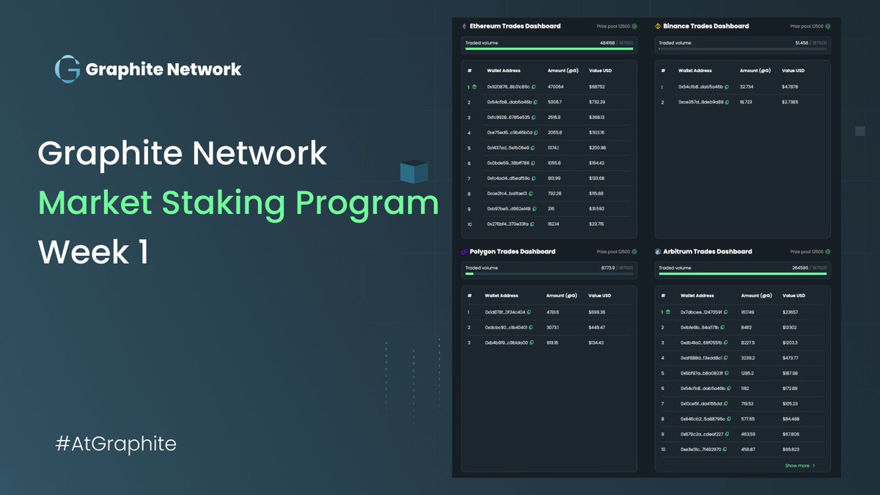
Task: Click the Arbitrum prize pool coin icon
Action: pyautogui.click(x=829, y=252)
